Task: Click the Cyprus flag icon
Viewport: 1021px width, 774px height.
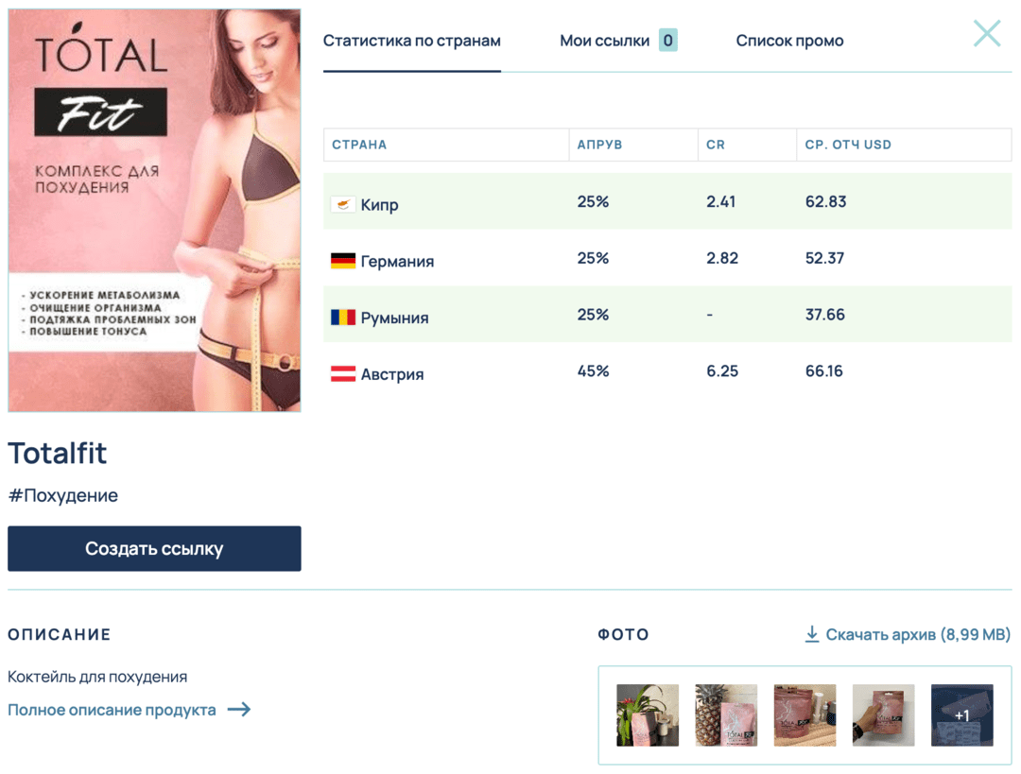Action: click(343, 204)
